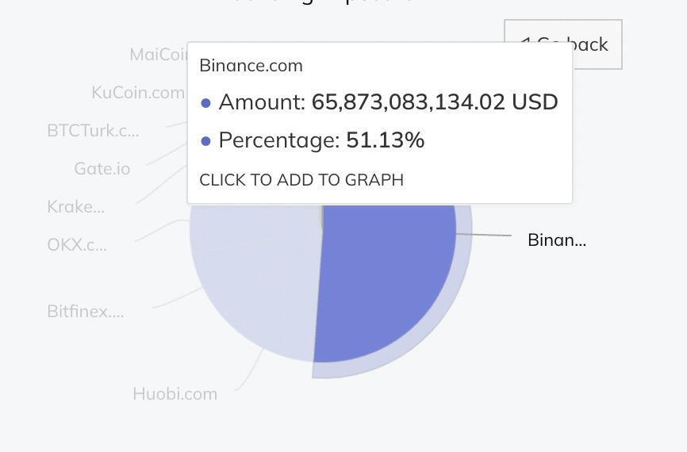
Task: Click the Kraken exchange label
Action: pyautogui.click(x=76, y=207)
